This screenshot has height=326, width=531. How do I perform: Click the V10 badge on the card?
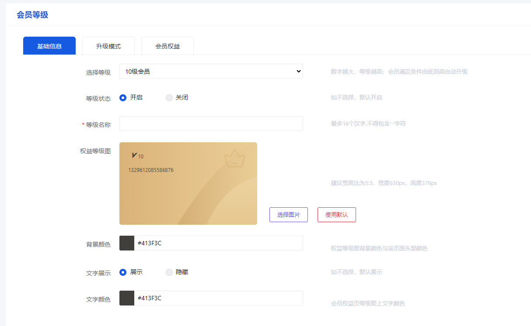pyautogui.click(x=137, y=156)
